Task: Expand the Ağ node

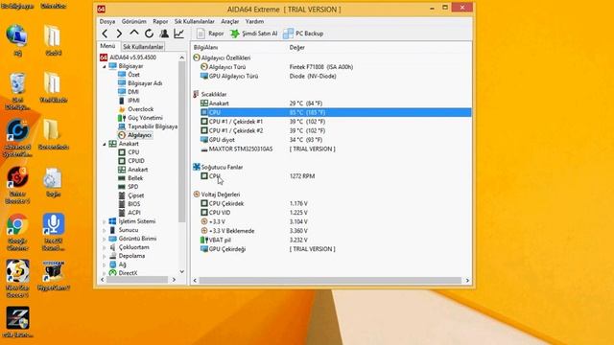Action: click(x=105, y=264)
